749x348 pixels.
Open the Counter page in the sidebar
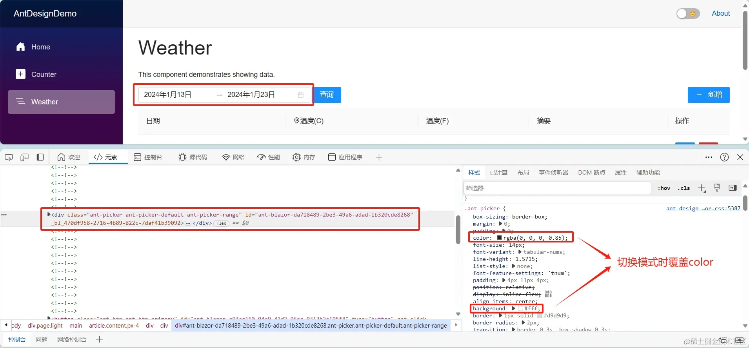(62, 75)
